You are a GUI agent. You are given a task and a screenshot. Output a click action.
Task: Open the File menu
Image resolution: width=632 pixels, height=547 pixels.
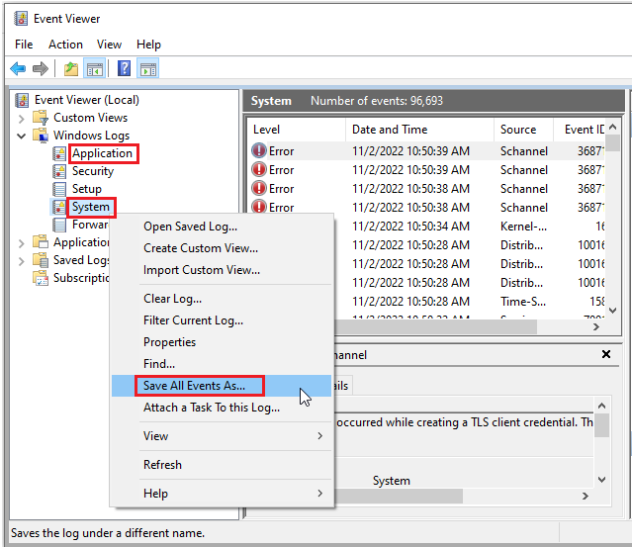[24, 45]
